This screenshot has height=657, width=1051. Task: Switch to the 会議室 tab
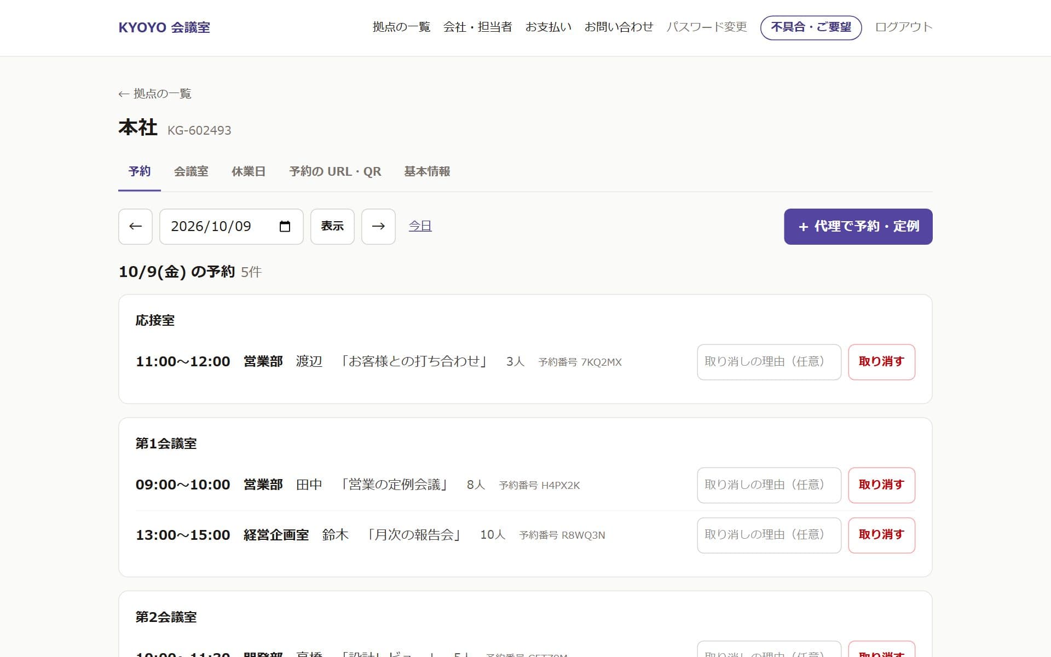coord(191,172)
